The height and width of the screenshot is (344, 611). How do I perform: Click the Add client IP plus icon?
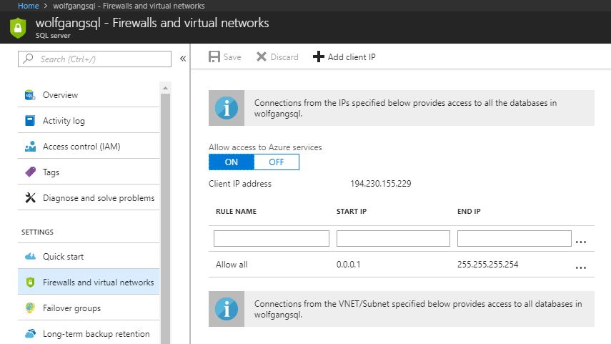(x=318, y=57)
